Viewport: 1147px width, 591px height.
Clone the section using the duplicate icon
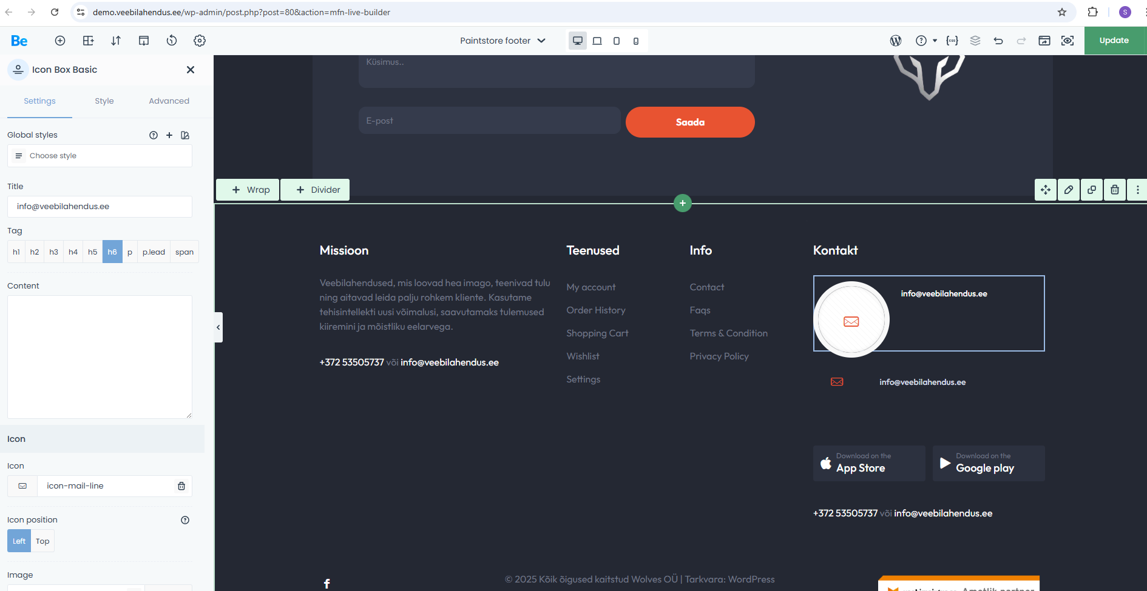point(1092,190)
